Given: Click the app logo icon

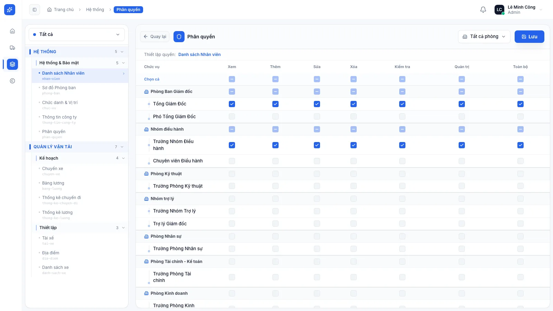Looking at the screenshot, I should pyautogui.click(x=10, y=10).
